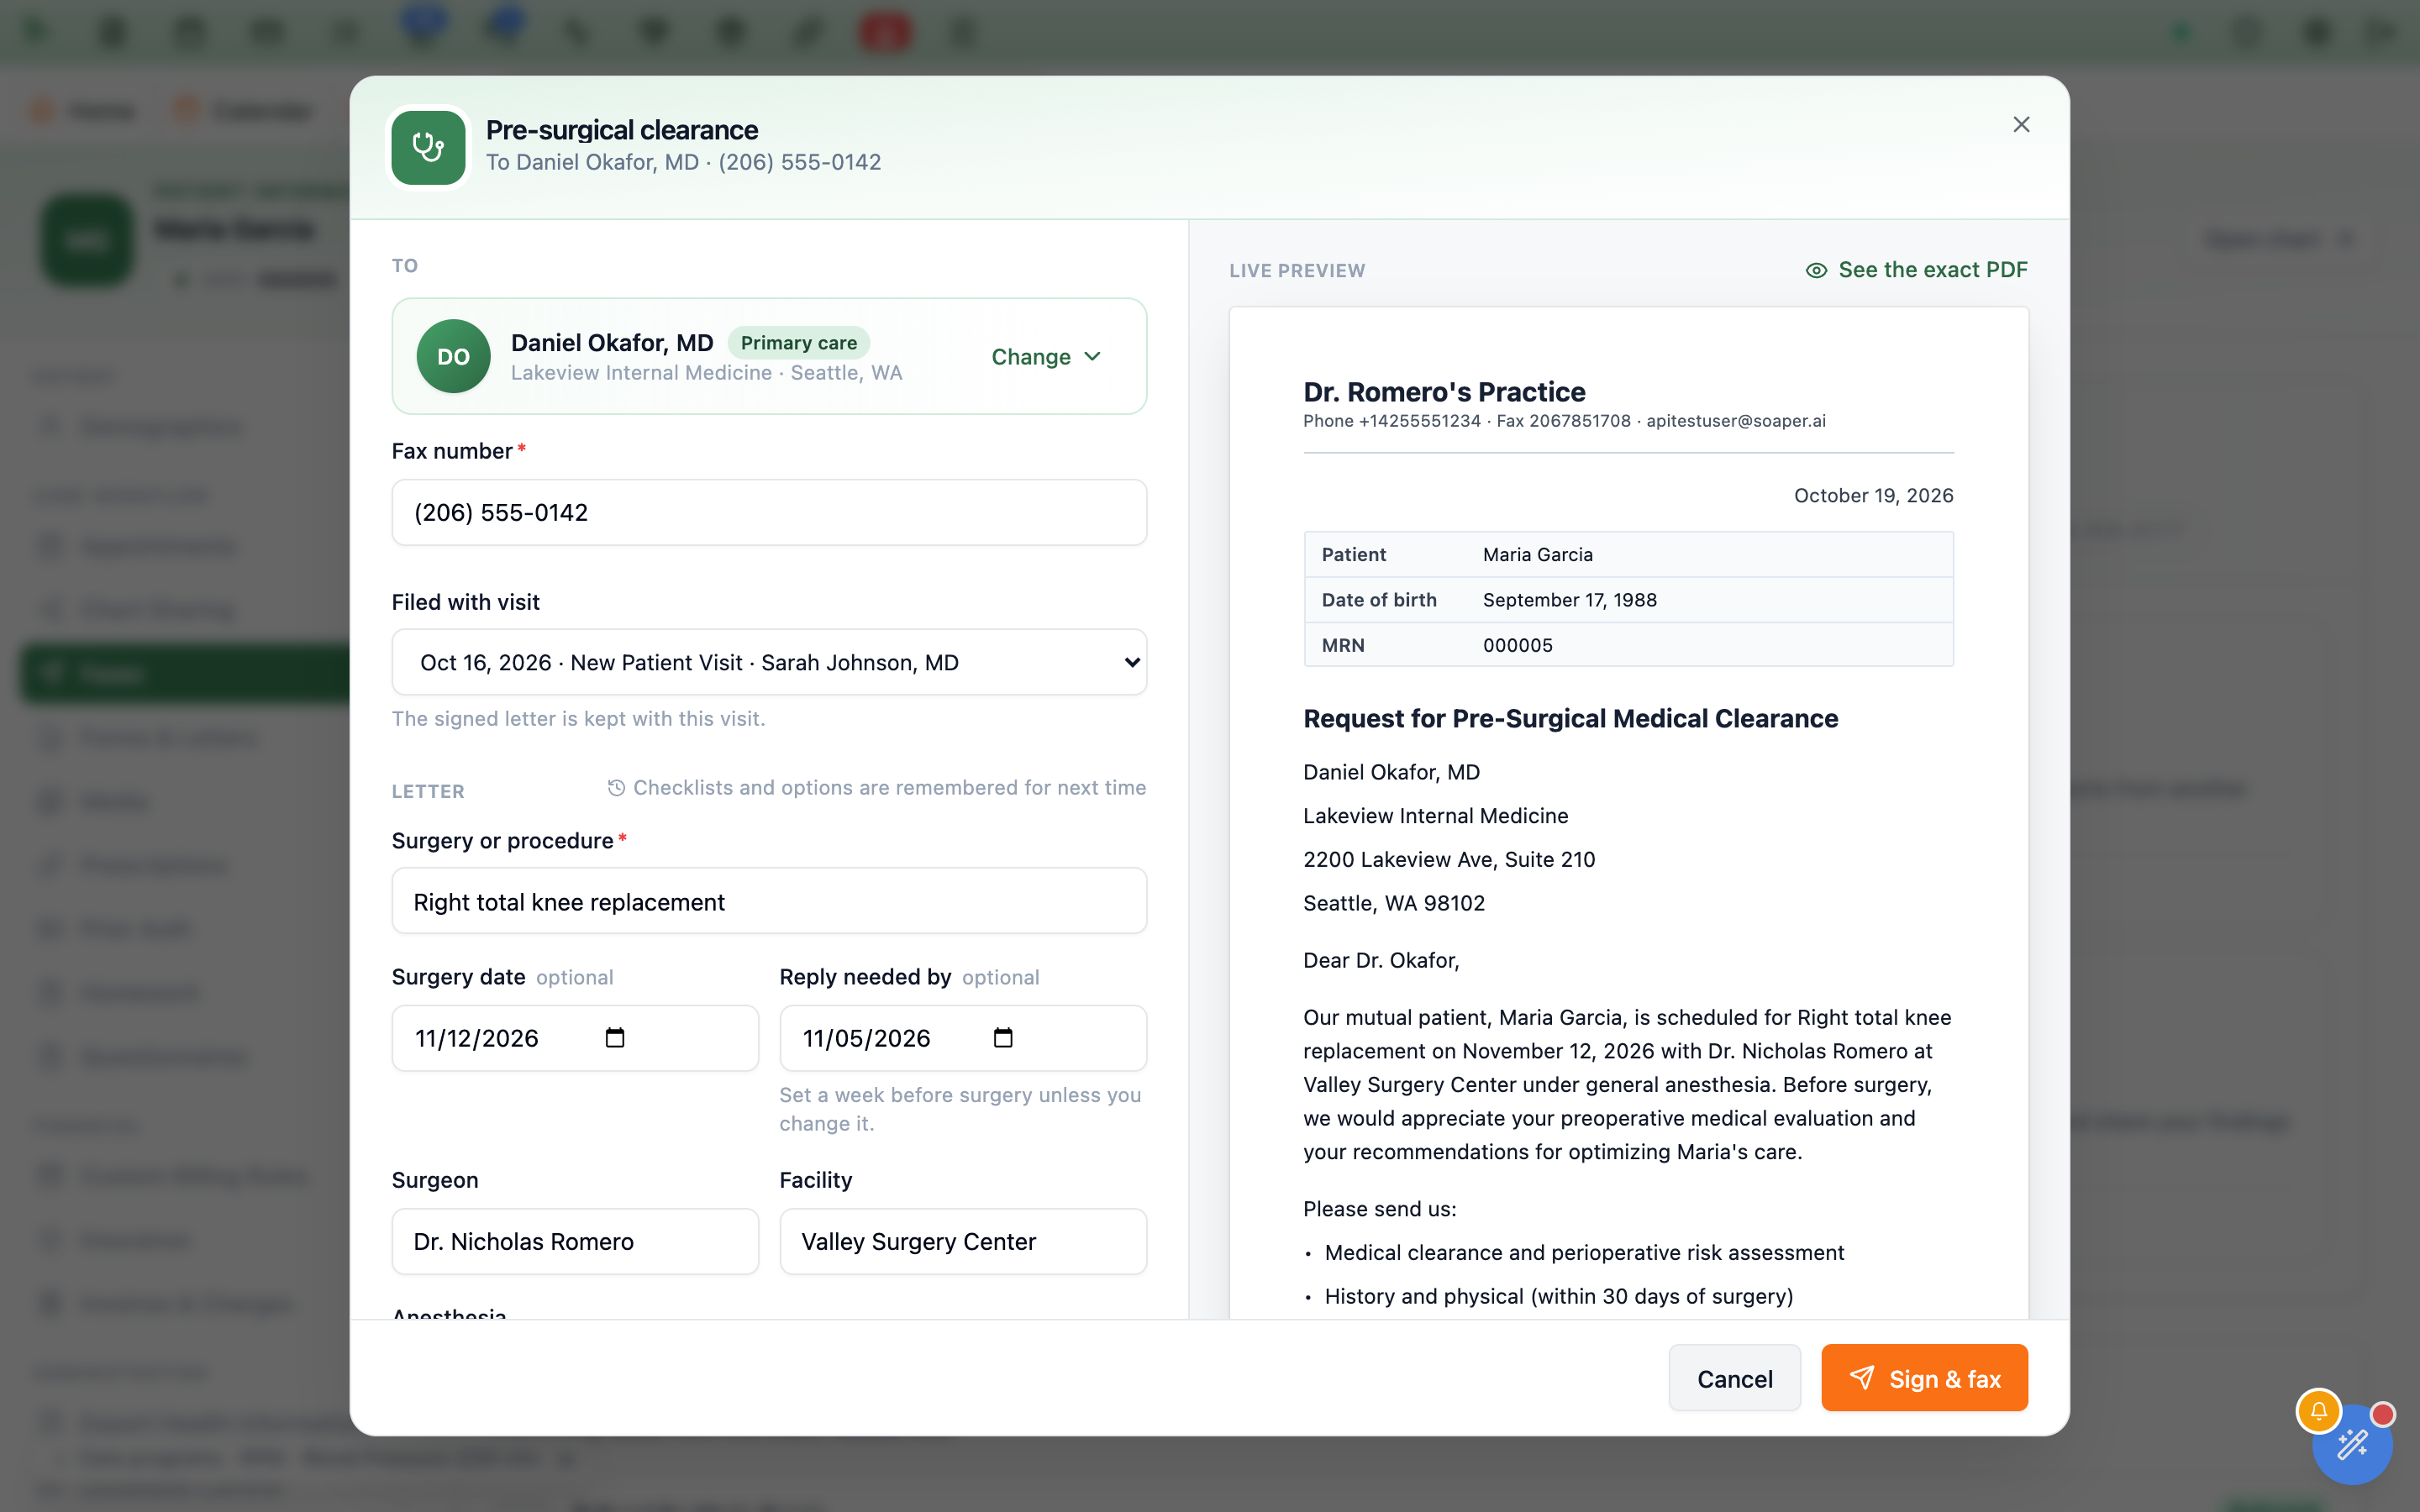Click the DO avatar for Daniel Okafor

[453, 356]
